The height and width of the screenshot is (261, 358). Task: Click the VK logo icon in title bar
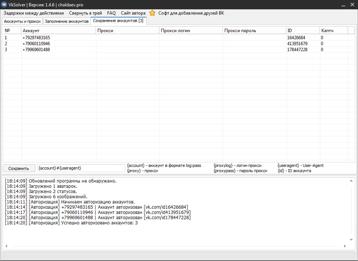[x=4, y=4]
